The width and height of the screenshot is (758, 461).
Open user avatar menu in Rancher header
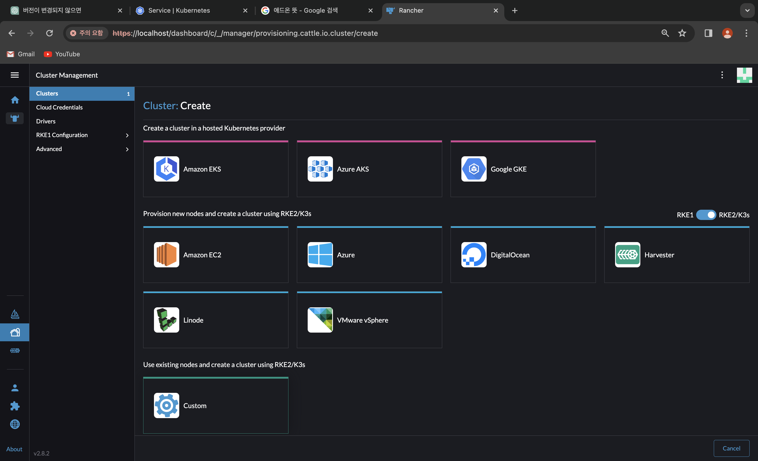click(744, 75)
